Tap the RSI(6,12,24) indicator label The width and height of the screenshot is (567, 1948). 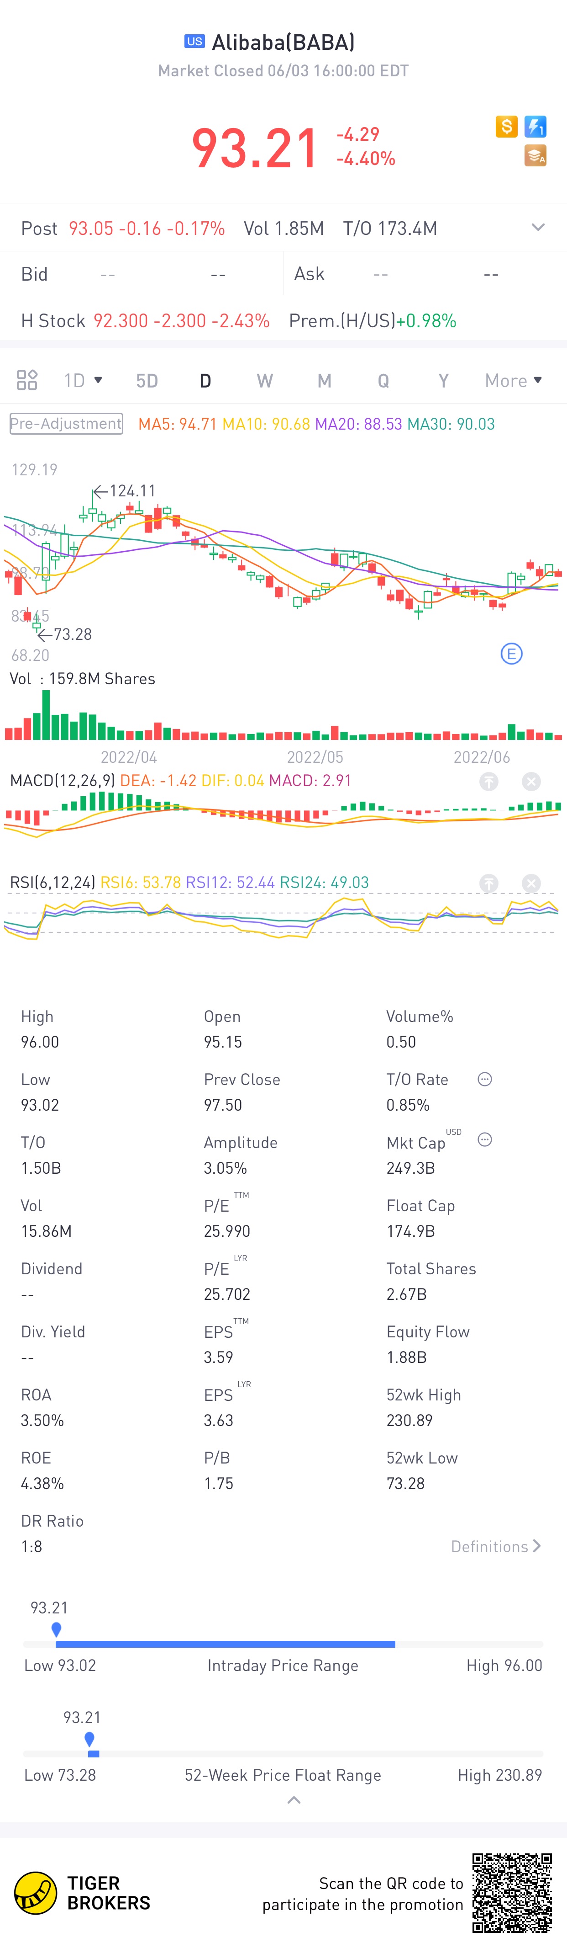click(52, 883)
